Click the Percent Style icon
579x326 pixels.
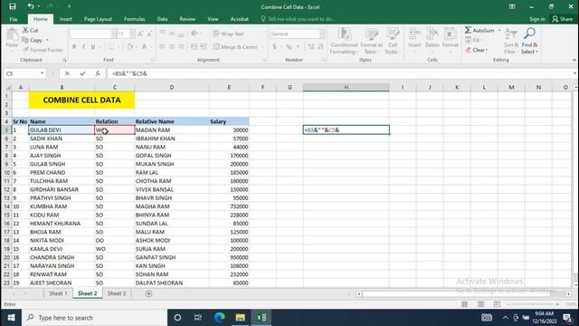pos(289,47)
